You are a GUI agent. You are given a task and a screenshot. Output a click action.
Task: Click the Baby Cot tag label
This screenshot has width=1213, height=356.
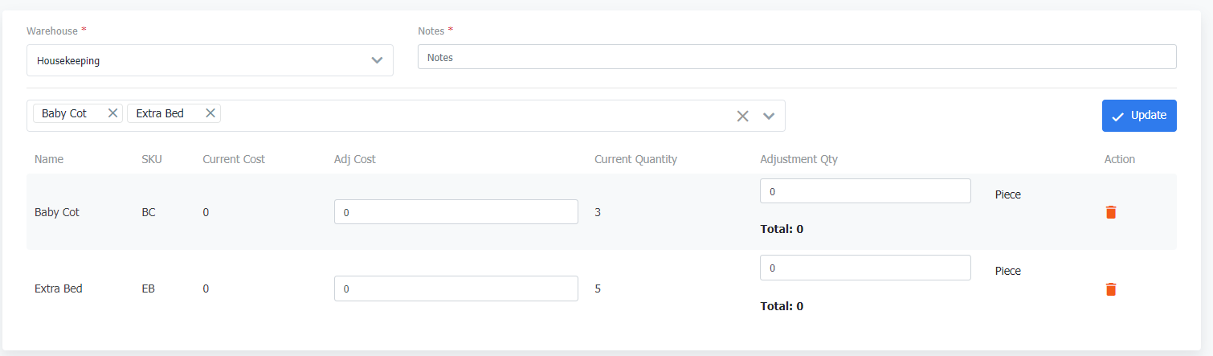point(64,113)
